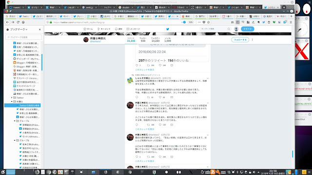
Task: Open the ブックマーク sidebar switcher dropdown
Action: pos(18,29)
